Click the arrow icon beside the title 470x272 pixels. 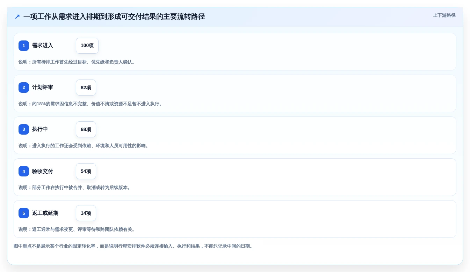pyautogui.click(x=17, y=17)
